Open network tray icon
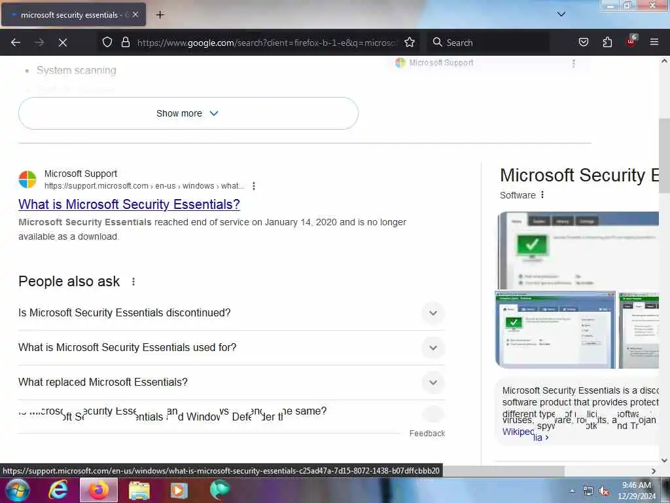This screenshot has height=503, width=670. coord(588,491)
